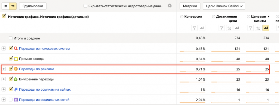Sort by Конверсия column header
This screenshot has width=279, height=105.
pyautogui.click(x=193, y=17)
